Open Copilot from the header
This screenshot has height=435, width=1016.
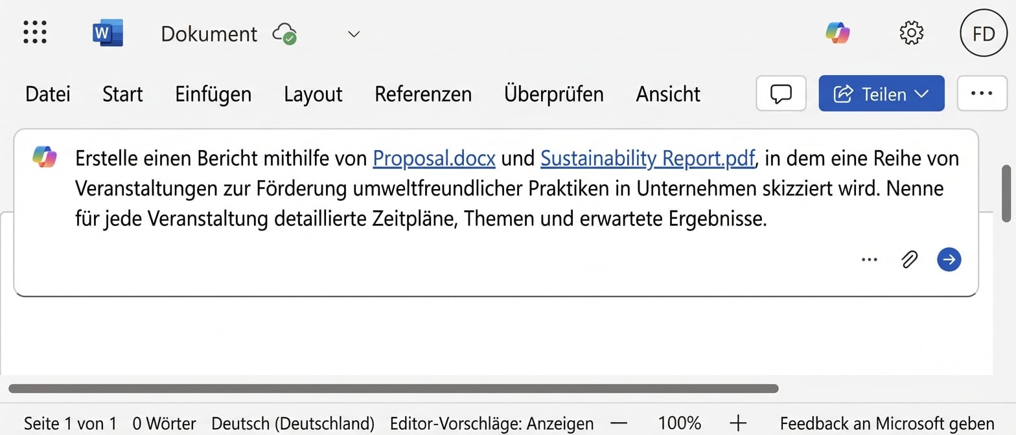click(x=838, y=32)
